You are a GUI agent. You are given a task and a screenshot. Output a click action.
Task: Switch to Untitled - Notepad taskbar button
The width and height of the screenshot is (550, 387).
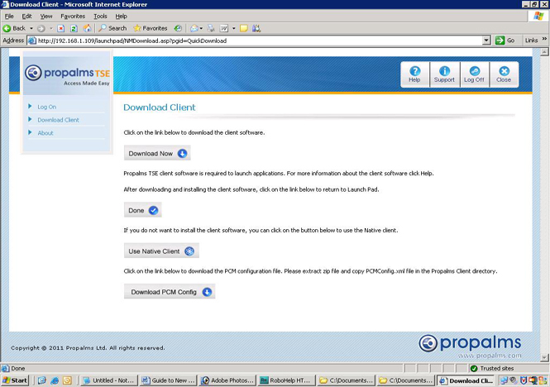[108, 380]
